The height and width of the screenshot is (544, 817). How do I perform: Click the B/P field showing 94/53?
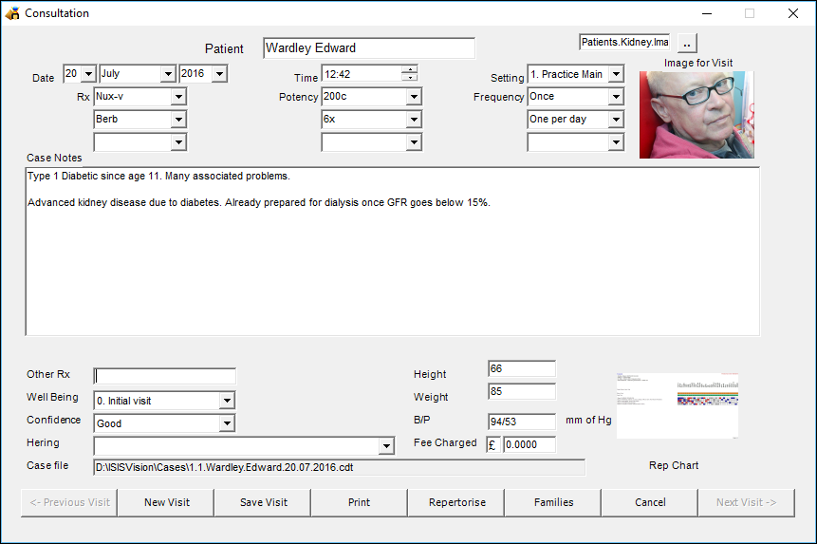522,422
